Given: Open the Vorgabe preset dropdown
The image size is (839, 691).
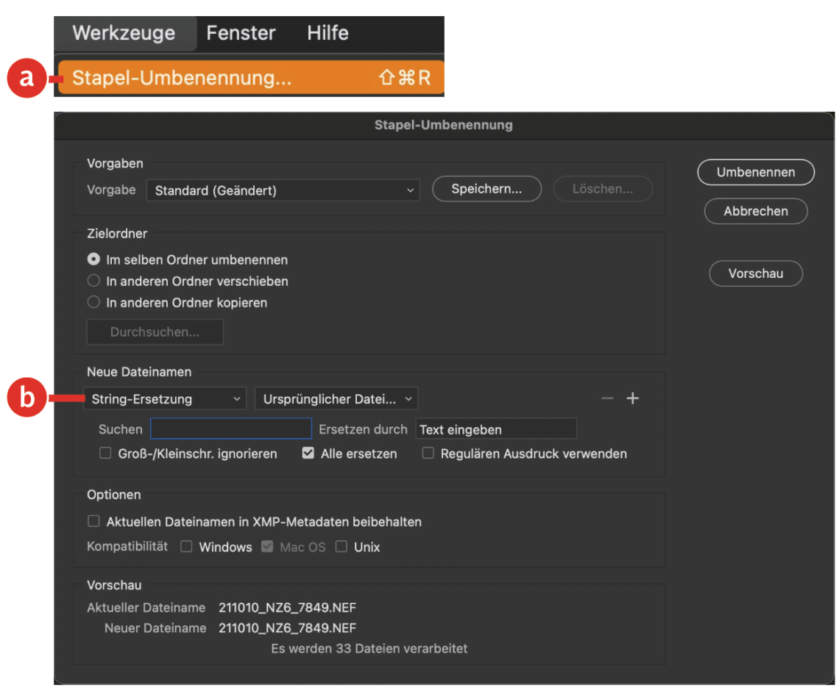Looking at the screenshot, I should point(283,190).
